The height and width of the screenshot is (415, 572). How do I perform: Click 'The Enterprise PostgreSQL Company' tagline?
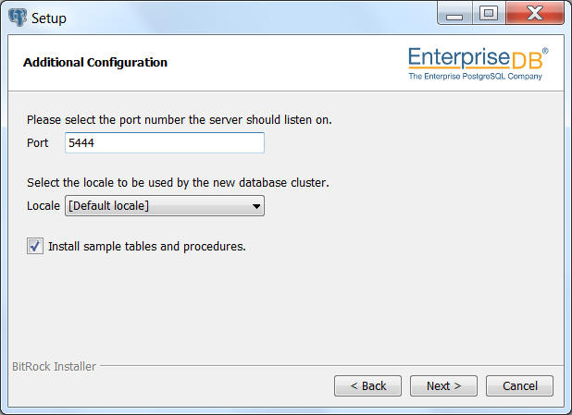pyautogui.click(x=475, y=76)
